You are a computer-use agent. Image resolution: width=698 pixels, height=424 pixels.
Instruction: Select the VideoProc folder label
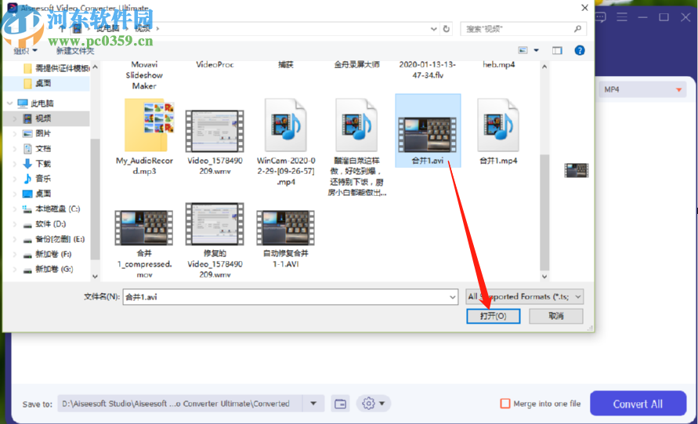pos(215,64)
